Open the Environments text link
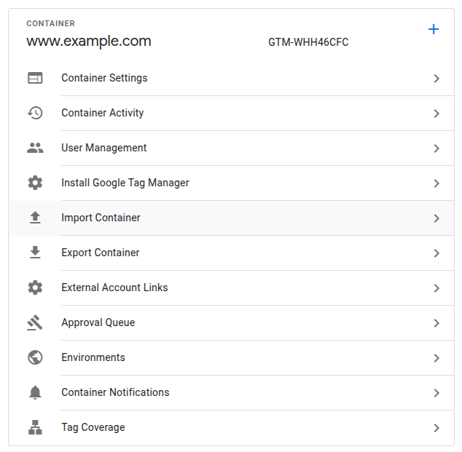 (93, 357)
